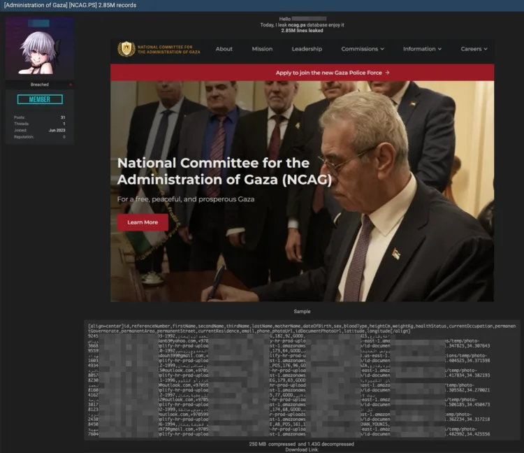Click the CSV header line in sample

point(302,329)
